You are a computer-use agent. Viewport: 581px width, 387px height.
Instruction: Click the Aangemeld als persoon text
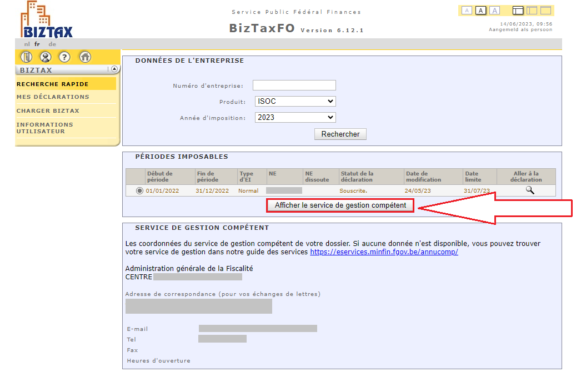(x=520, y=29)
